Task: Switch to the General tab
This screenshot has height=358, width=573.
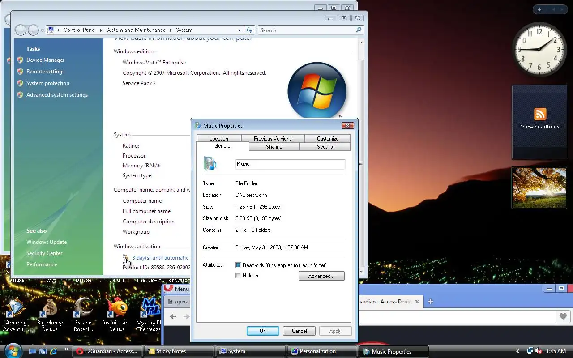Action: click(x=222, y=146)
